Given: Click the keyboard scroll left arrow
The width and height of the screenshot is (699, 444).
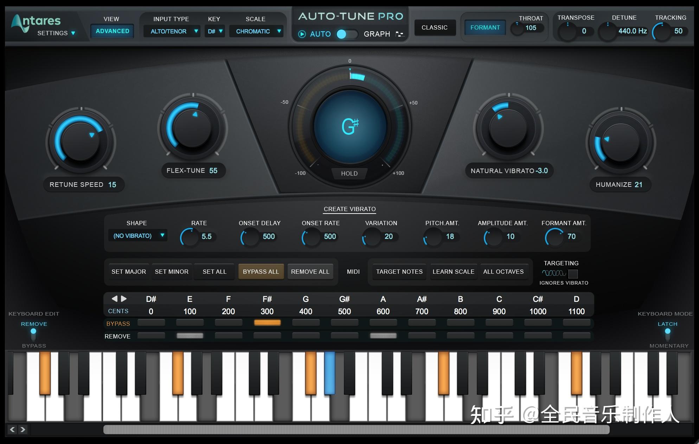Looking at the screenshot, I should pos(13,429).
